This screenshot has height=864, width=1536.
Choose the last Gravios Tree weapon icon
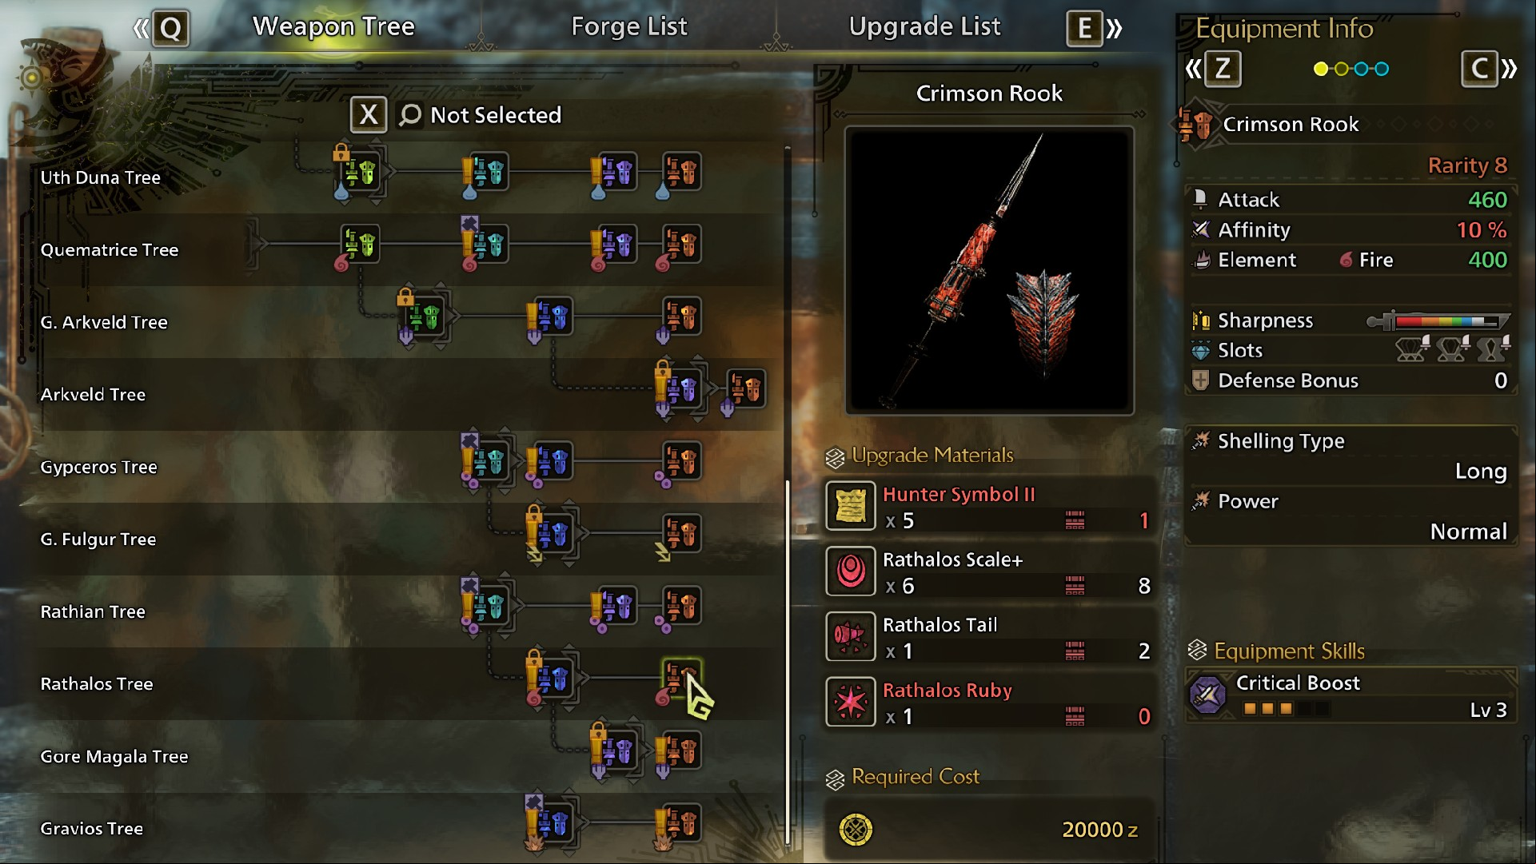tap(682, 823)
